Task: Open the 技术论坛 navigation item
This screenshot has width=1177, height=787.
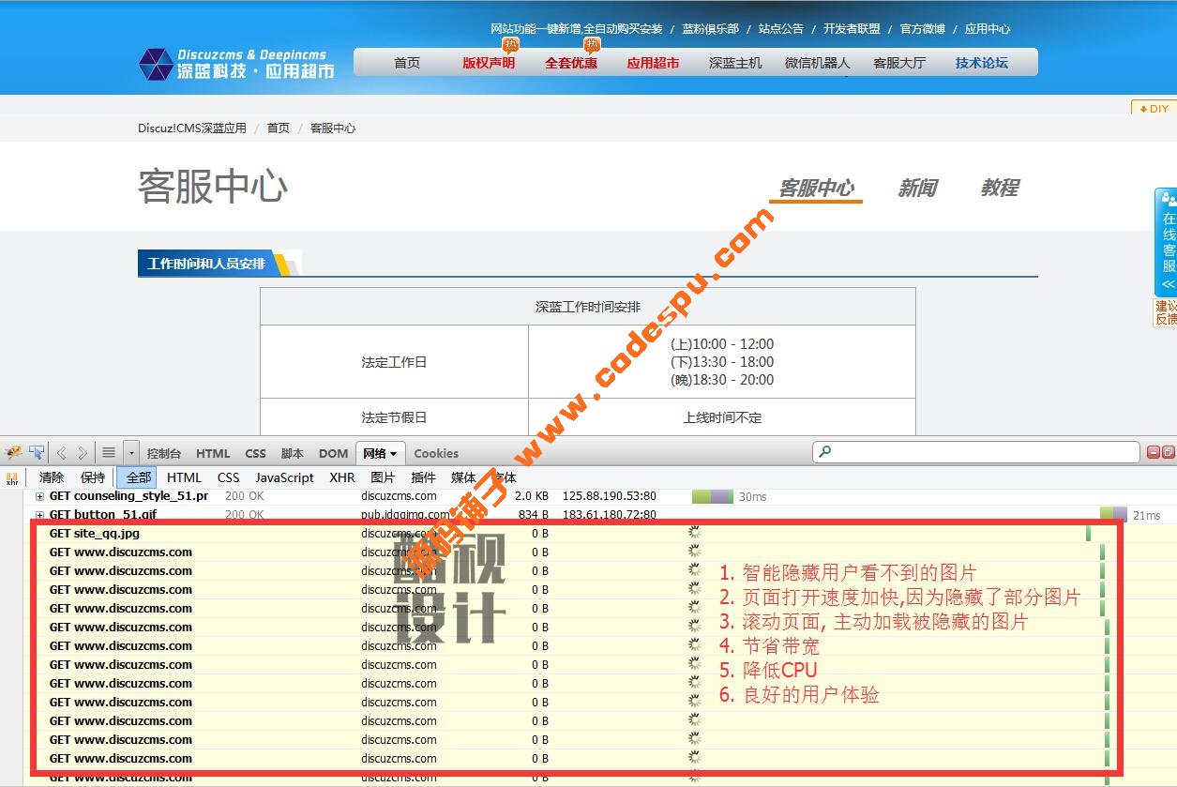Action: 982,63
